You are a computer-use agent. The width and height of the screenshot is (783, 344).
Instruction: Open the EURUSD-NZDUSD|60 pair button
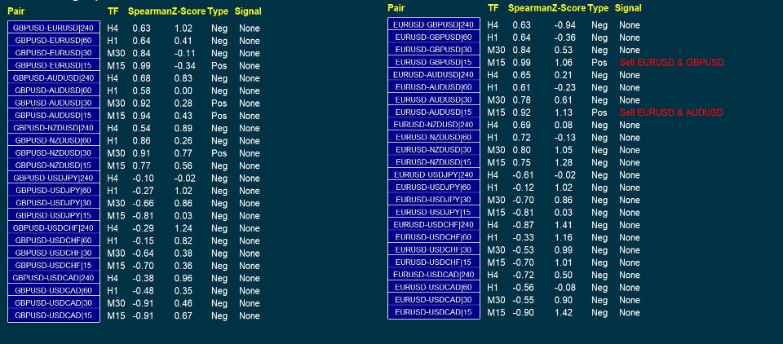pos(433,138)
